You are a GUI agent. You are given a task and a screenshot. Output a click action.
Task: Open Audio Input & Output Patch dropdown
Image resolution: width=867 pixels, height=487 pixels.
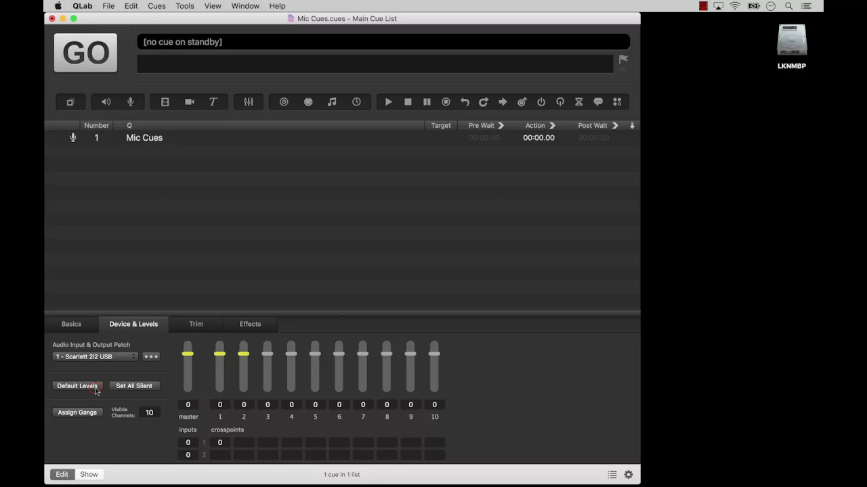pyautogui.click(x=96, y=356)
